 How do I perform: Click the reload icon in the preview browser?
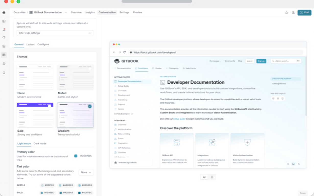(x=124, y=52)
